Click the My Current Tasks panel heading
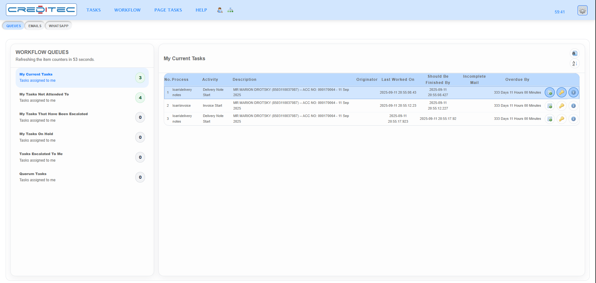The width and height of the screenshot is (596, 283). (184, 59)
